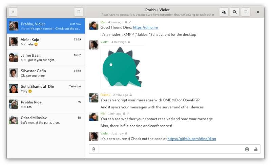271x166 pixels.
Task: Open the Dino dinosaur image
Action: pos(122,67)
